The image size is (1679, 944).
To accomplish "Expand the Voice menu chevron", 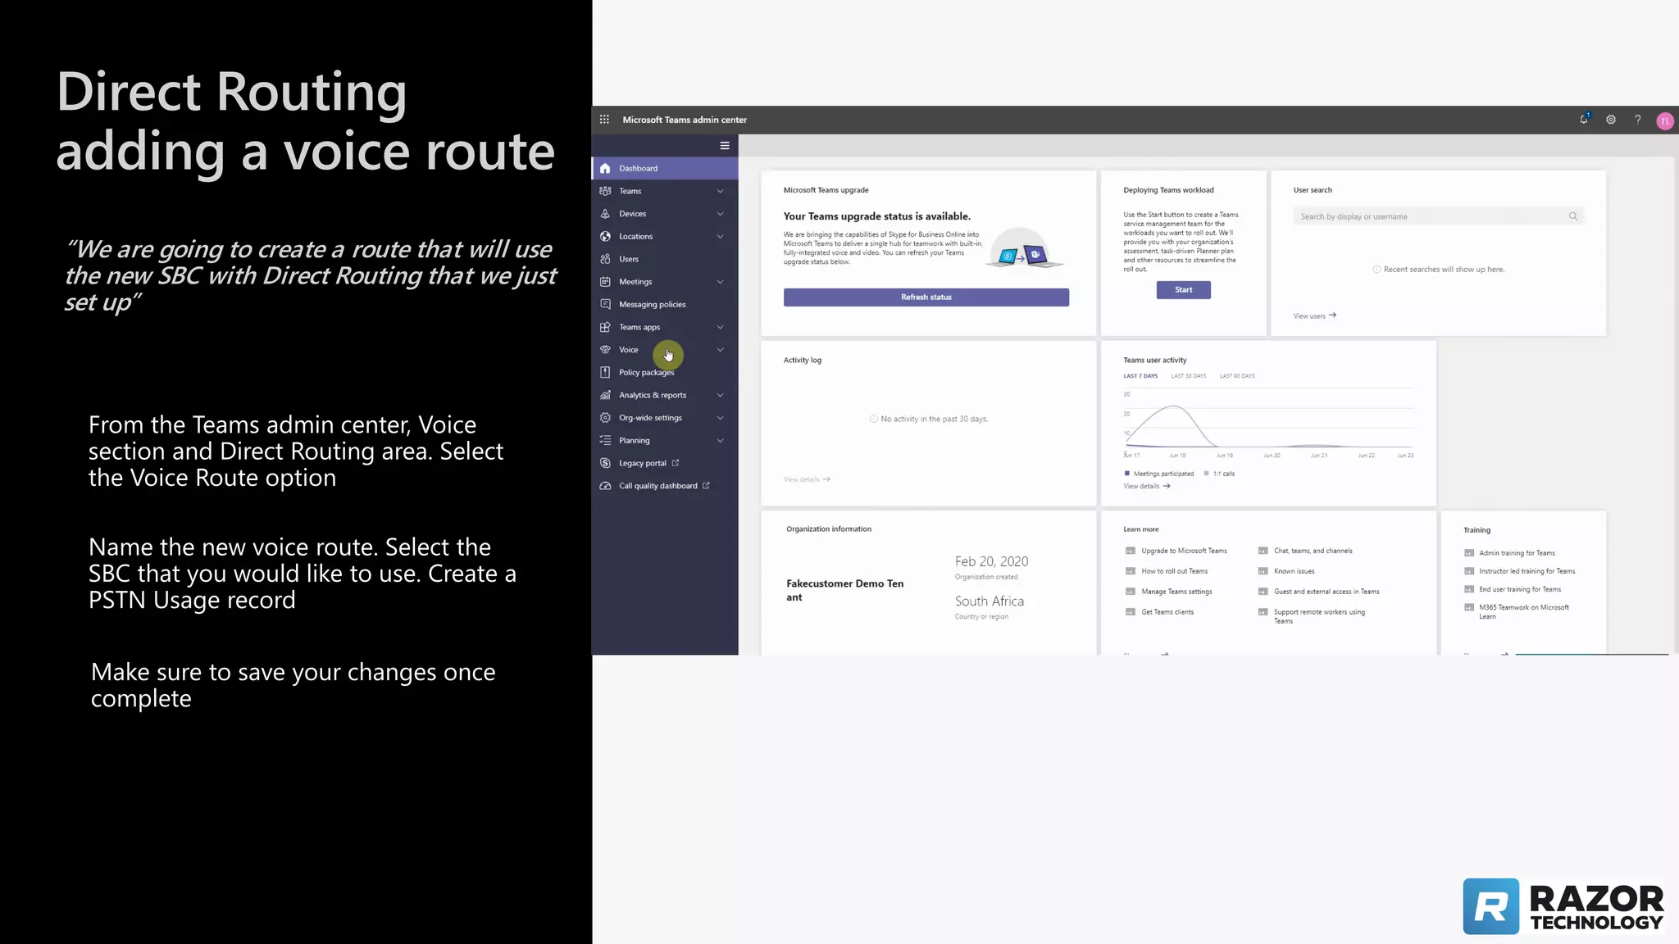I will pyautogui.click(x=721, y=350).
